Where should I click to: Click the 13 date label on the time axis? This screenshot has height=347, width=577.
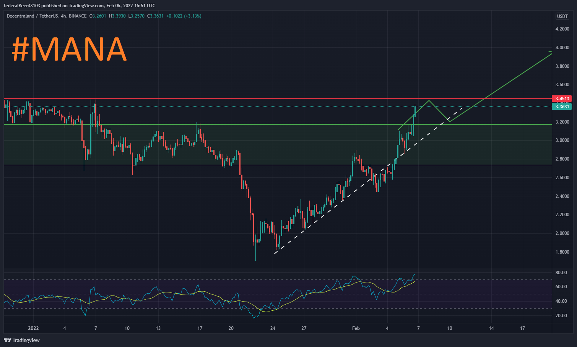(158, 328)
